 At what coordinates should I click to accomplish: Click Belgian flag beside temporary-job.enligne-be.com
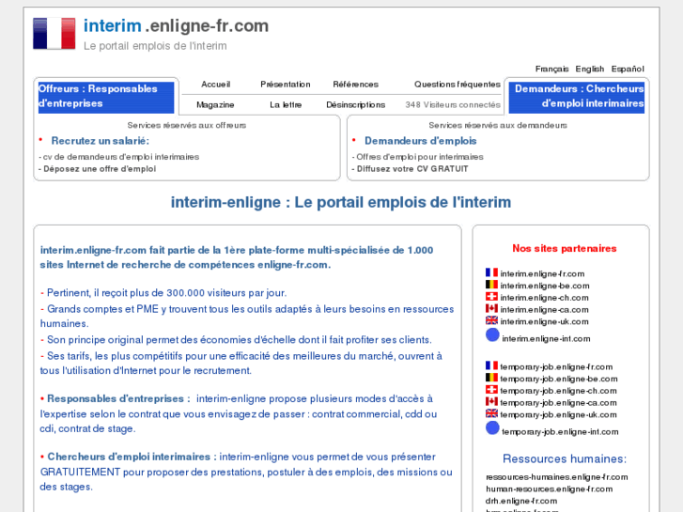(491, 378)
